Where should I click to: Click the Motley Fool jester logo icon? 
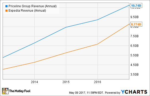tap(5, 91)
